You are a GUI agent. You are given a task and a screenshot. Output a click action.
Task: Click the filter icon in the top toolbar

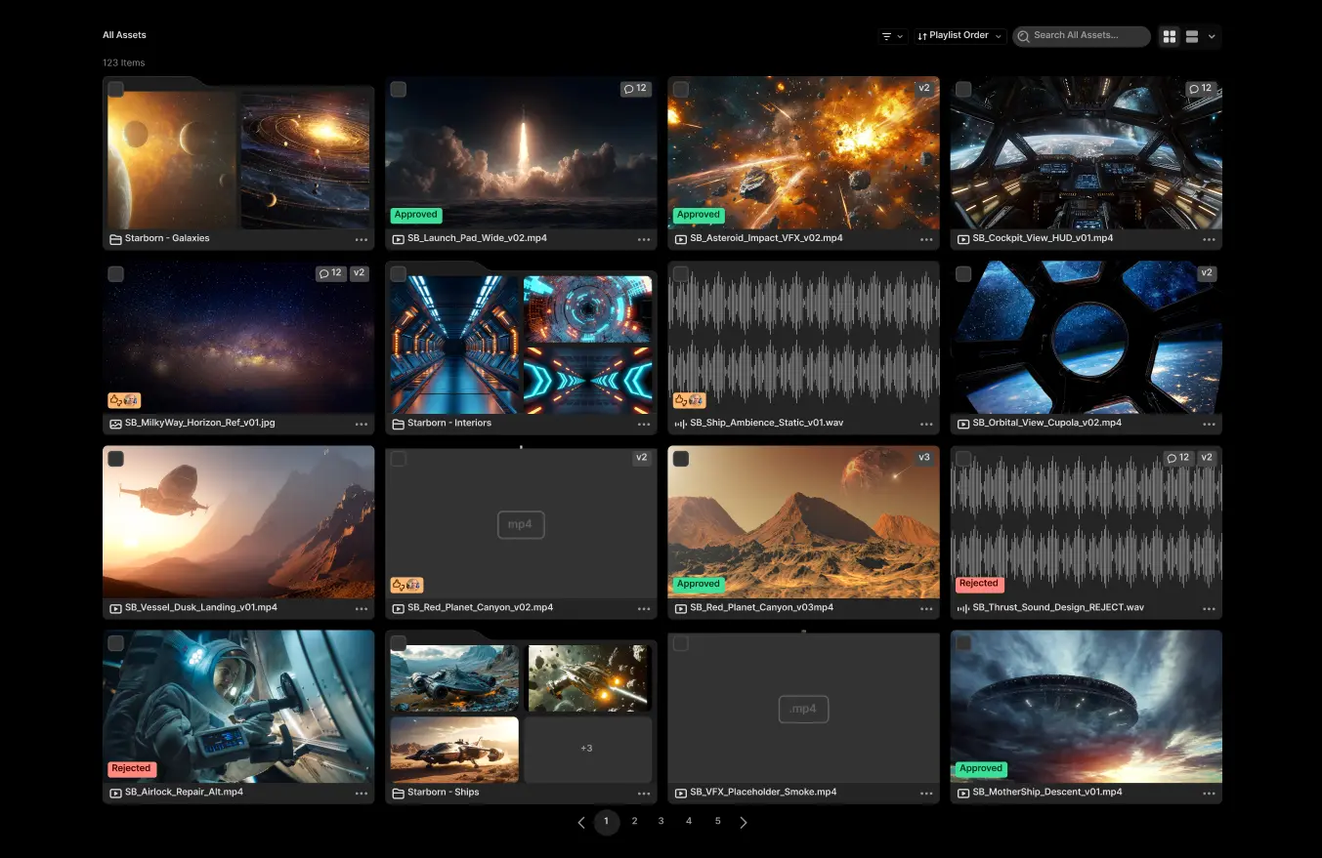click(886, 35)
